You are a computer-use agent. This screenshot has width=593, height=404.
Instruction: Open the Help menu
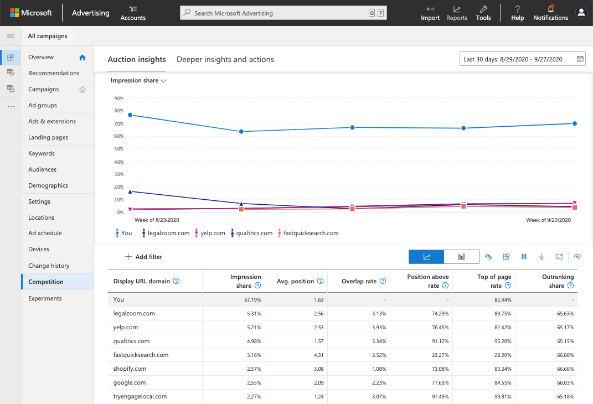click(517, 12)
